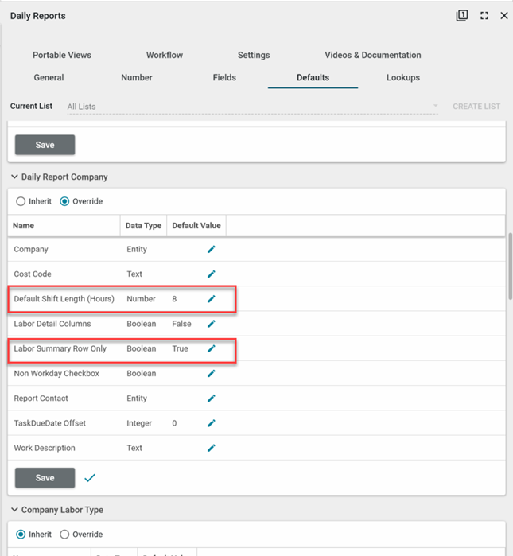Edit Report Contact default value
Screen dimensions: 513x556
coord(212,399)
